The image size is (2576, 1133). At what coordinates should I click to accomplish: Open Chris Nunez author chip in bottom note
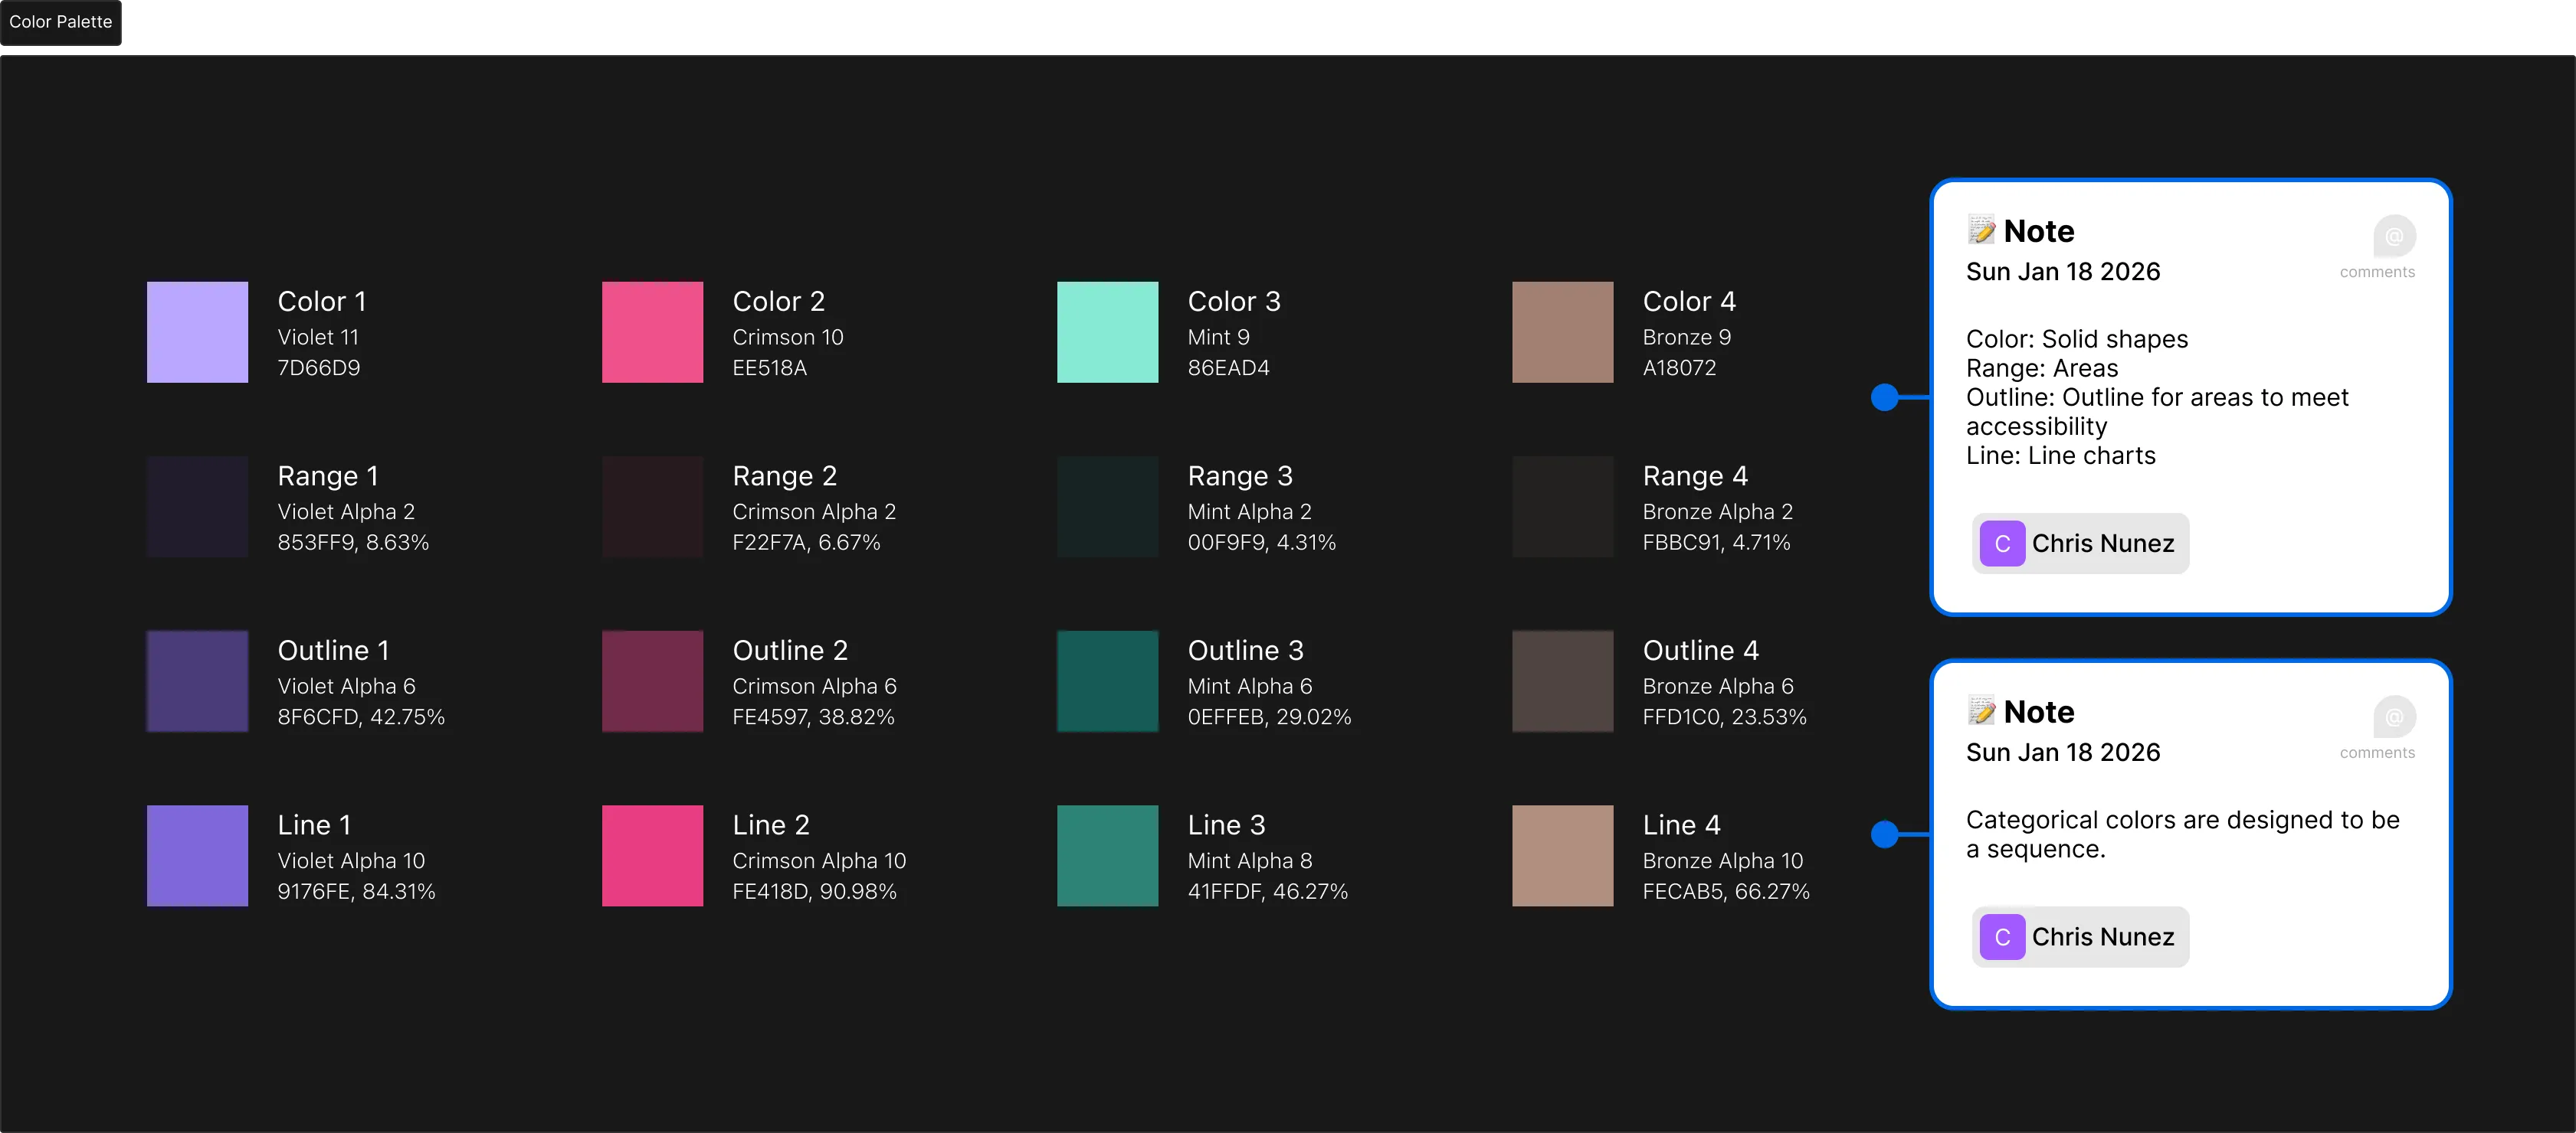[x=2080, y=937]
